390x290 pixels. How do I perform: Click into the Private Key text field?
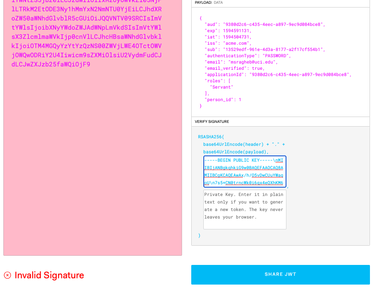tap(245, 209)
